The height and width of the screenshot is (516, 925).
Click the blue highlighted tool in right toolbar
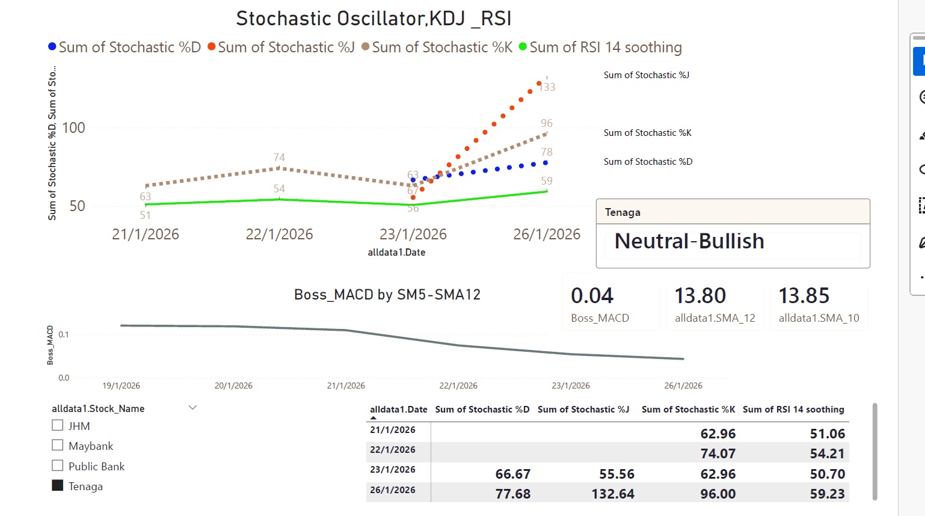(919, 61)
